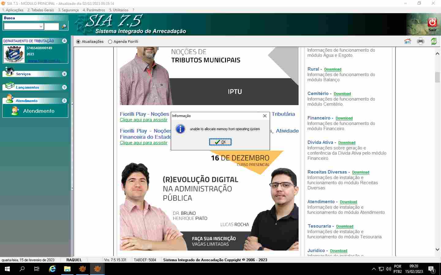Click the Download link for Financeiro
Screen dimensions: 441x275
[344, 118]
